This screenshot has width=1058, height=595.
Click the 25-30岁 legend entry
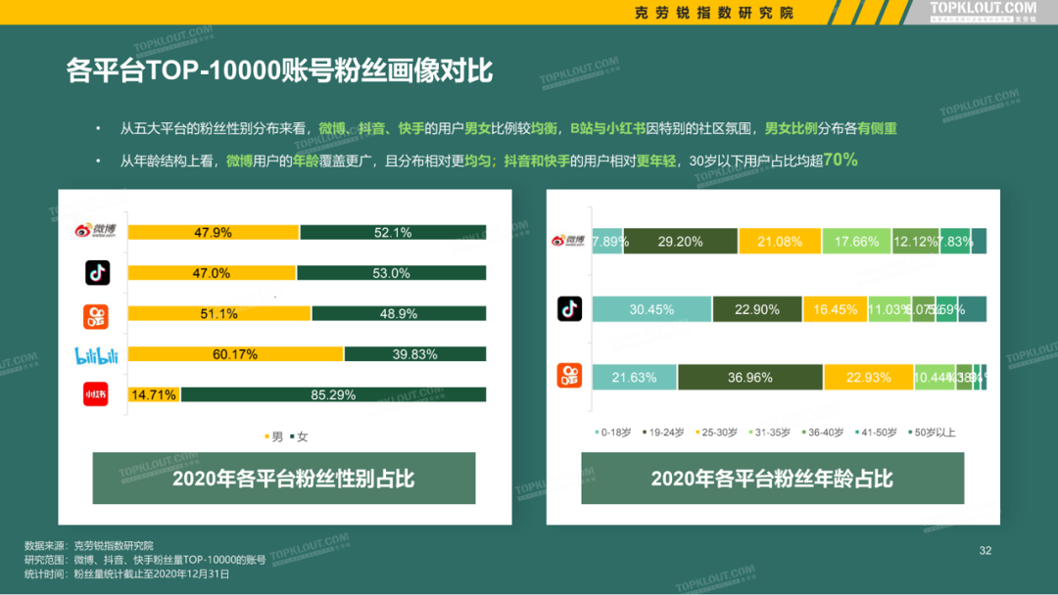click(x=716, y=433)
